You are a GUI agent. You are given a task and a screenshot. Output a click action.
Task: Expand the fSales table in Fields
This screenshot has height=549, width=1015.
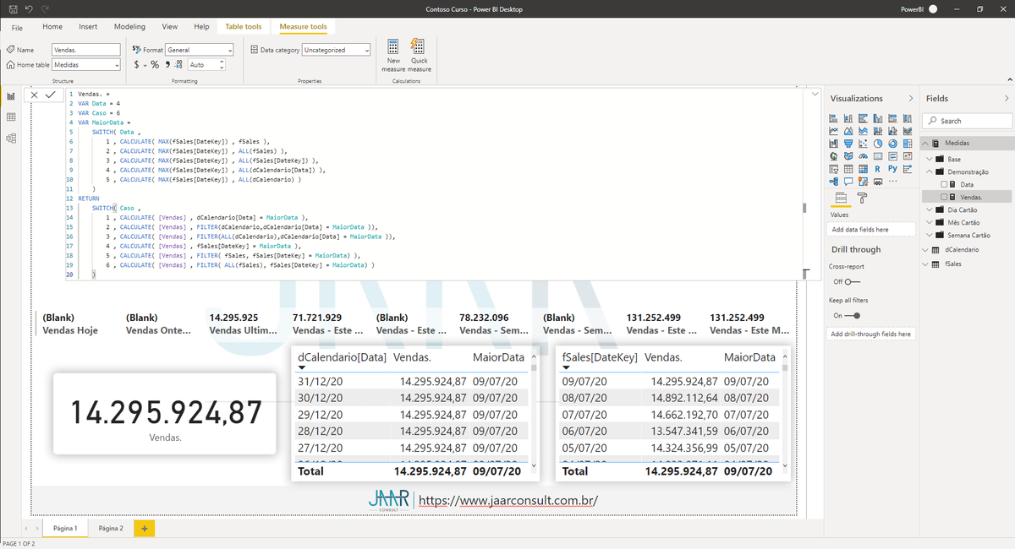coord(924,264)
